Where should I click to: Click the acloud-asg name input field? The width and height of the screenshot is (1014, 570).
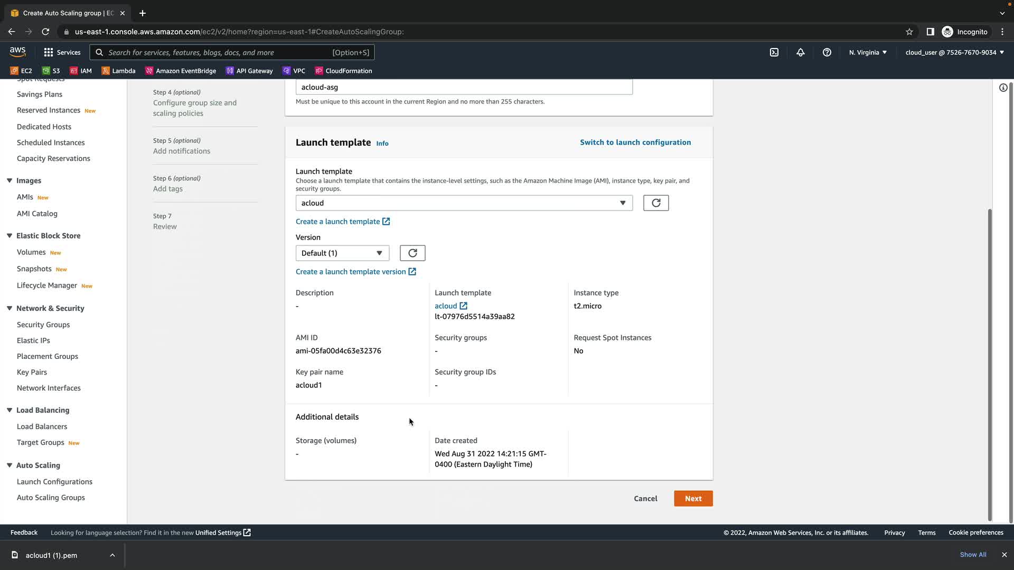click(464, 87)
